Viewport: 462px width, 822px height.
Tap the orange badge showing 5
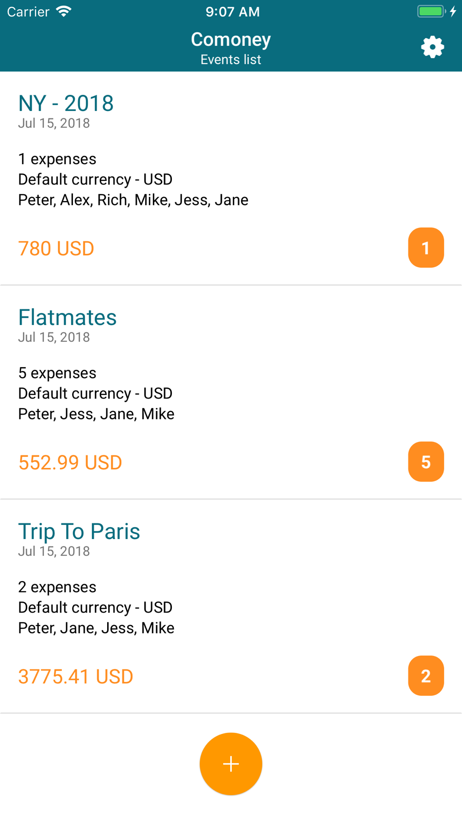pyautogui.click(x=426, y=462)
